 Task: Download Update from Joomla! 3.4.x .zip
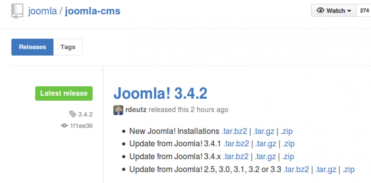click(x=288, y=156)
